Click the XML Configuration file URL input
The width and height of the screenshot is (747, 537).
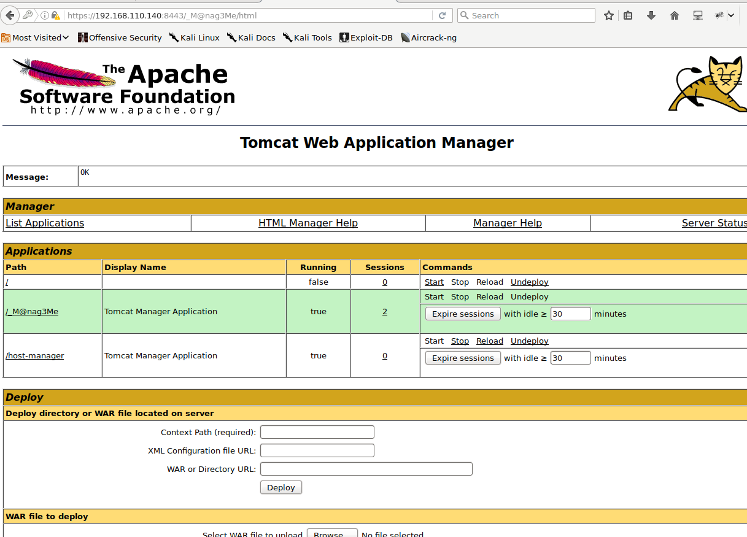(317, 450)
